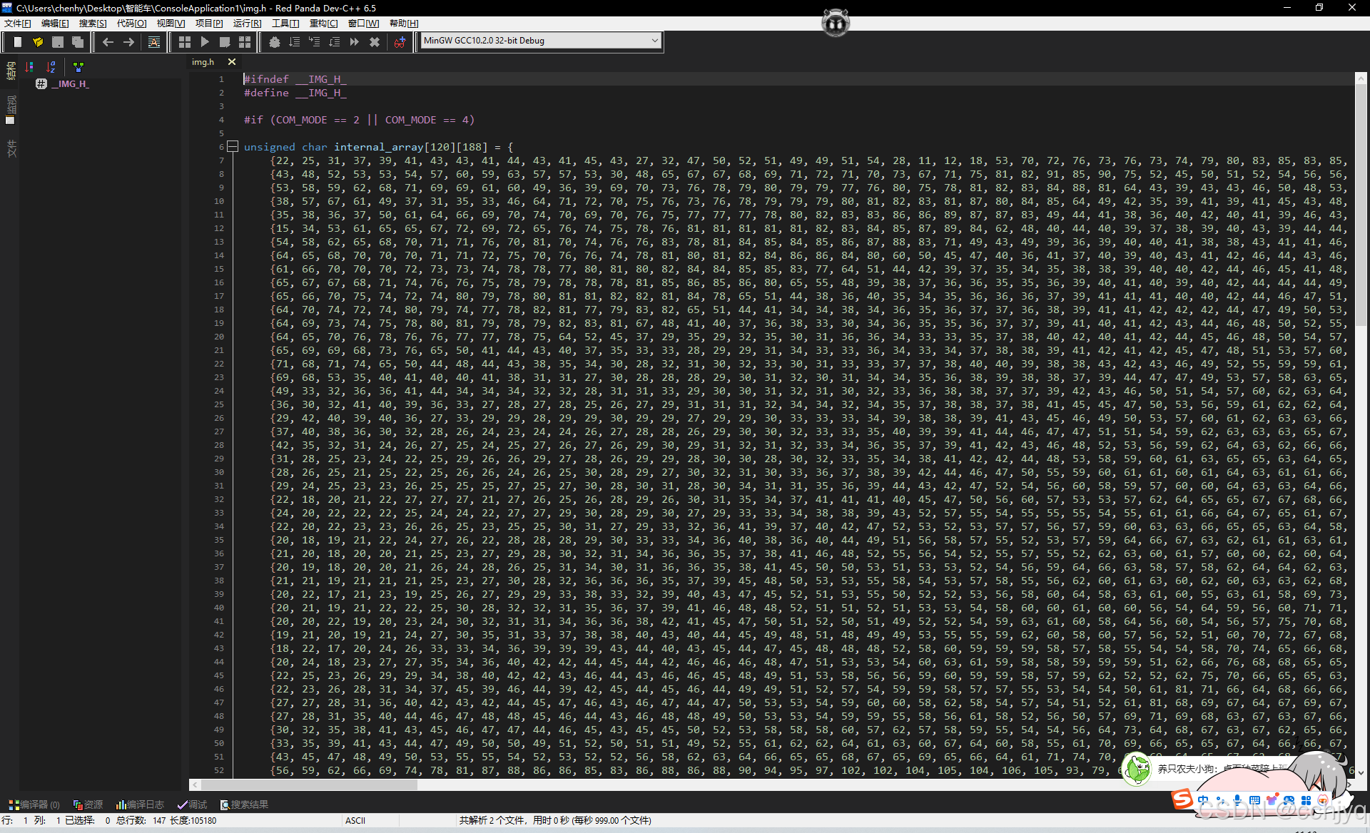The image size is (1370, 833).
Task: Open the MinGW GCC compiler set dropdown
Action: point(654,41)
